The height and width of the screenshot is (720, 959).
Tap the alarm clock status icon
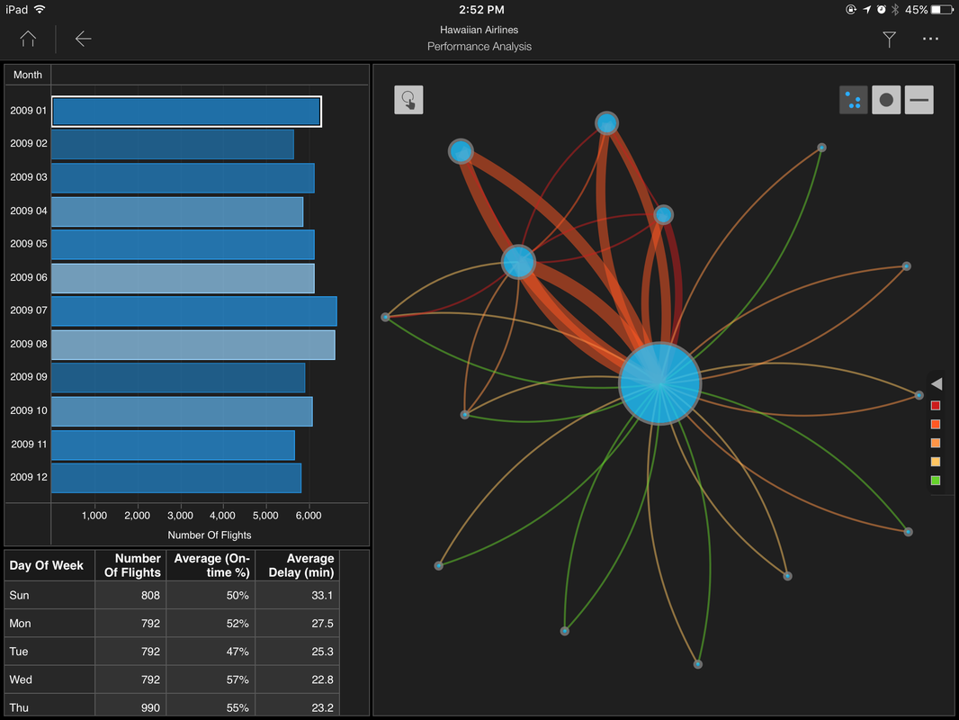[x=882, y=10]
